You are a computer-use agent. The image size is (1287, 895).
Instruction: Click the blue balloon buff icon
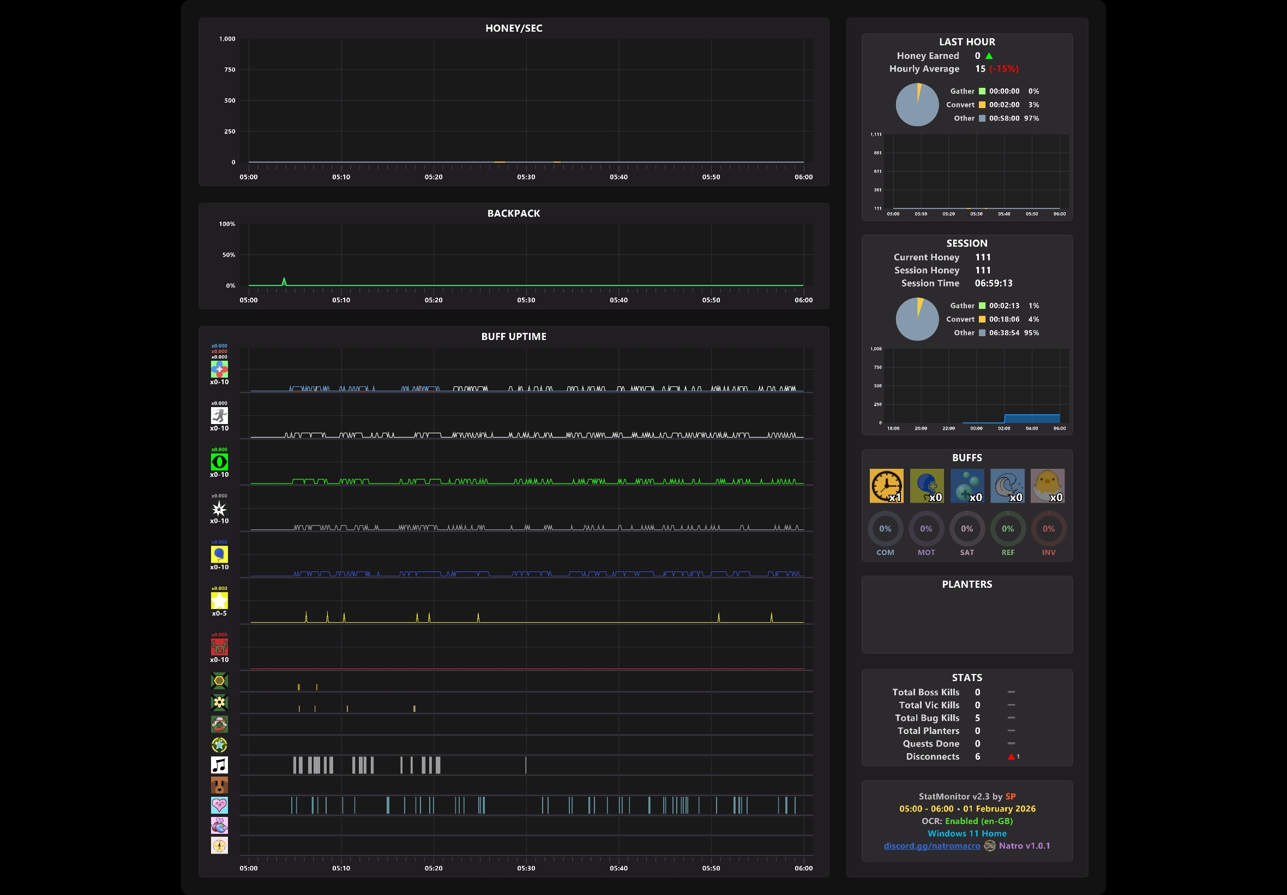[x=927, y=486]
